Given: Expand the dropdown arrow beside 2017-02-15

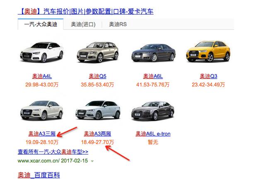Looking at the screenshot, I should tap(92, 161).
